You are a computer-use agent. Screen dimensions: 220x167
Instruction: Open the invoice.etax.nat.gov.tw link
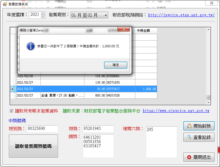181,15
